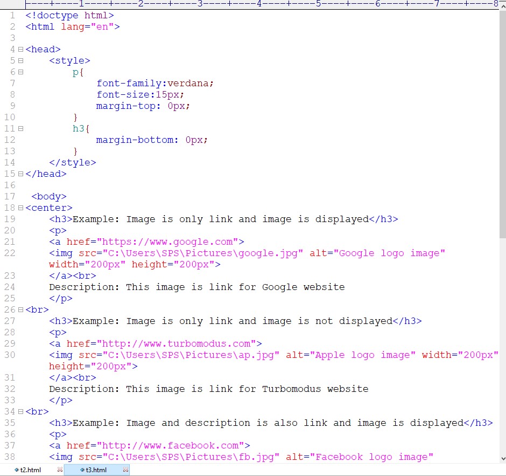Click the scroll down arrow of the vertical scrollbar
Screen dimensions: 506x476
tap(503, 459)
